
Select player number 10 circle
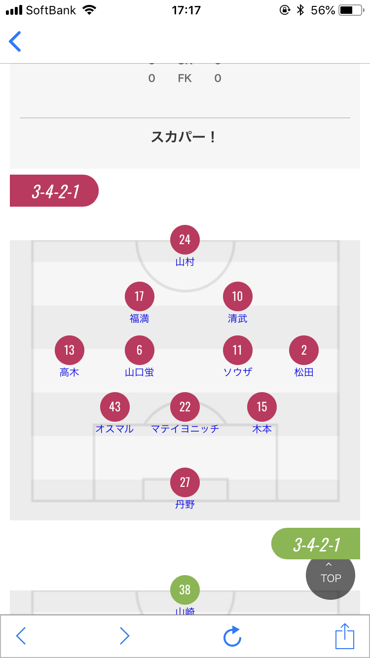pos(238,296)
